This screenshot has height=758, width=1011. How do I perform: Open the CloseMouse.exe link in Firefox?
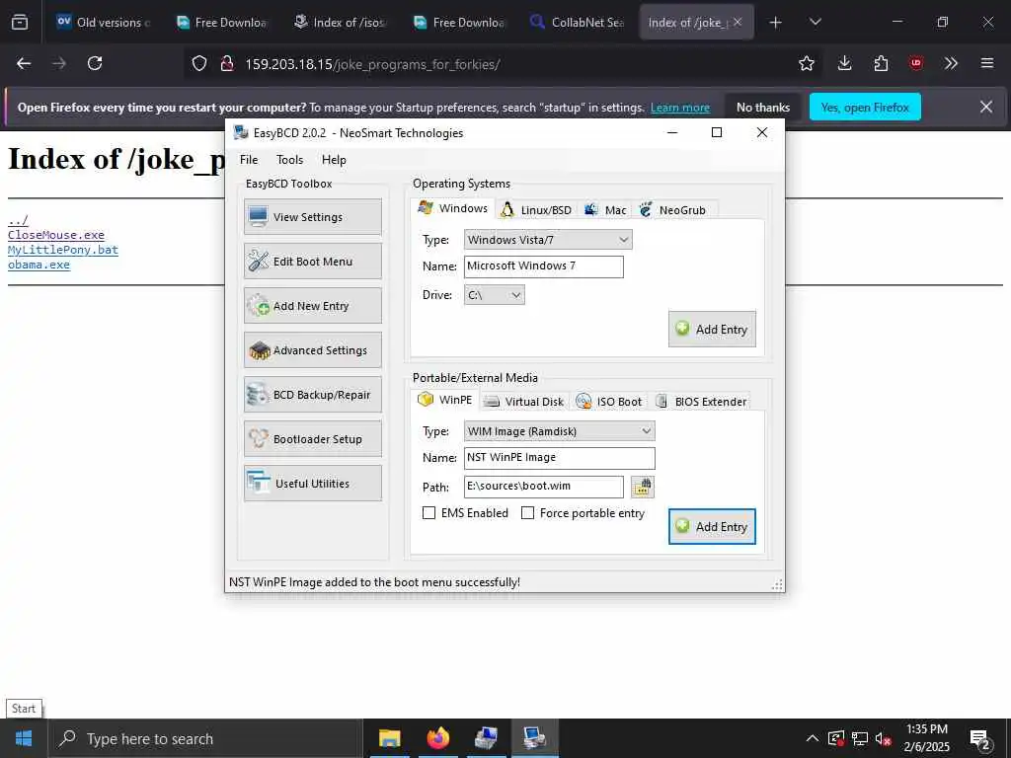click(56, 235)
